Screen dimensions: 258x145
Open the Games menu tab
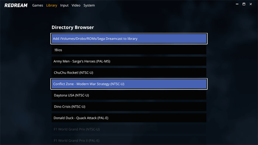coord(38,6)
